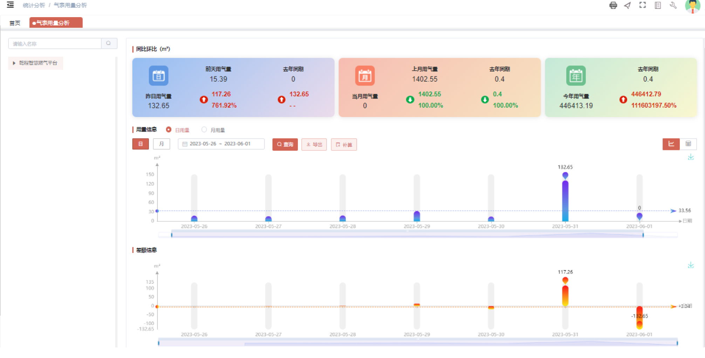Download the difference chart image
705x358 pixels.
tap(691, 265)
